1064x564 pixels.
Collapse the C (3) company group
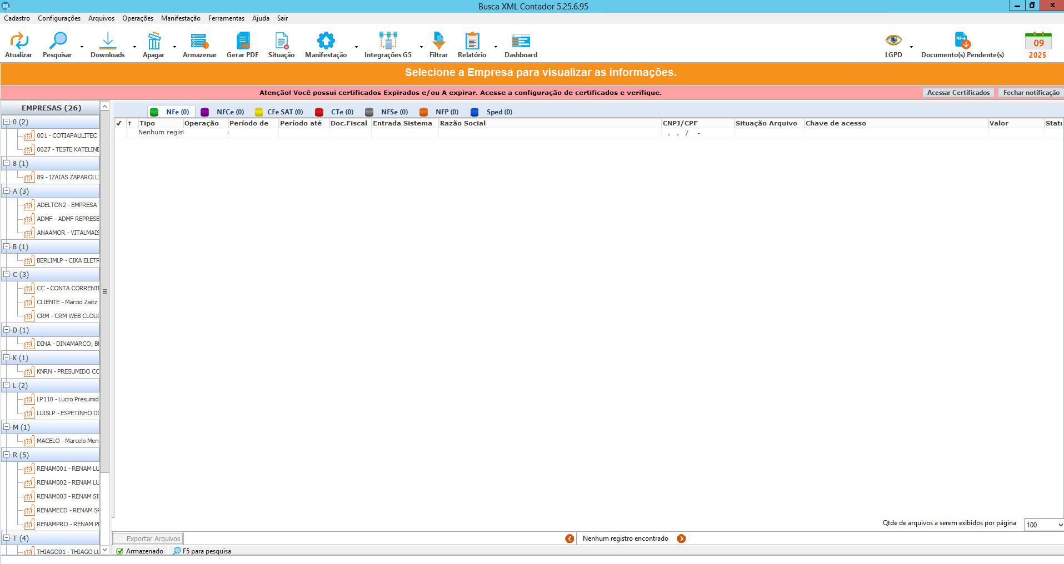coord(7,274)
